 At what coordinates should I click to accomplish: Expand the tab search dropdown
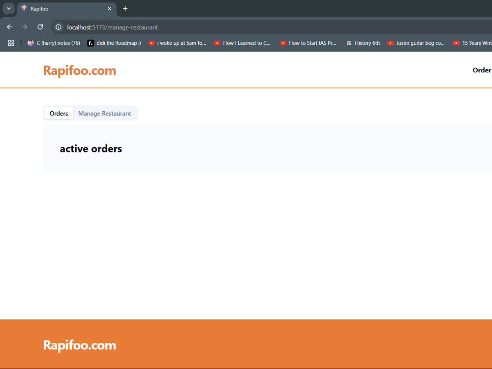(9, 9)
